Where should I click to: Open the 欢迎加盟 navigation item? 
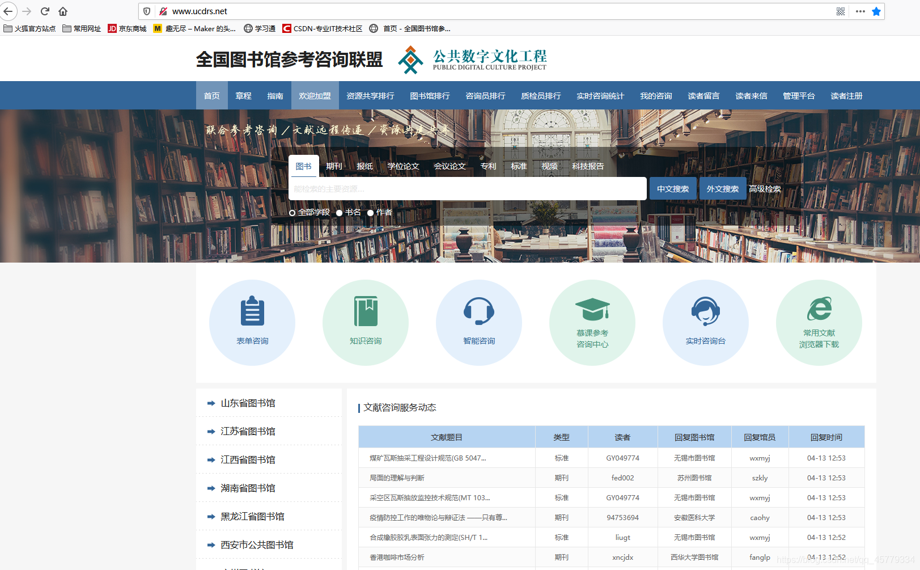[315, 96]
